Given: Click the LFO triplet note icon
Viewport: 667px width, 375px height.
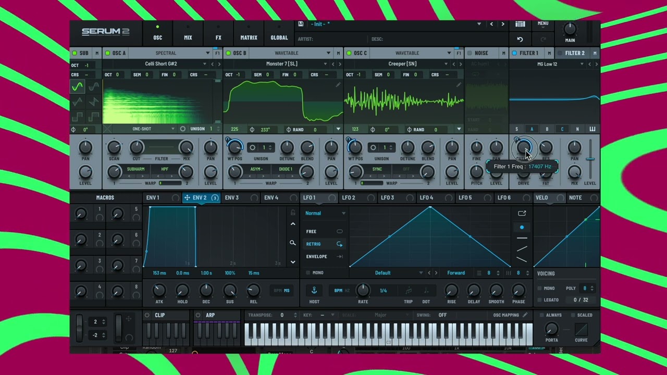Looking at the screenshot, I should 409,291.
